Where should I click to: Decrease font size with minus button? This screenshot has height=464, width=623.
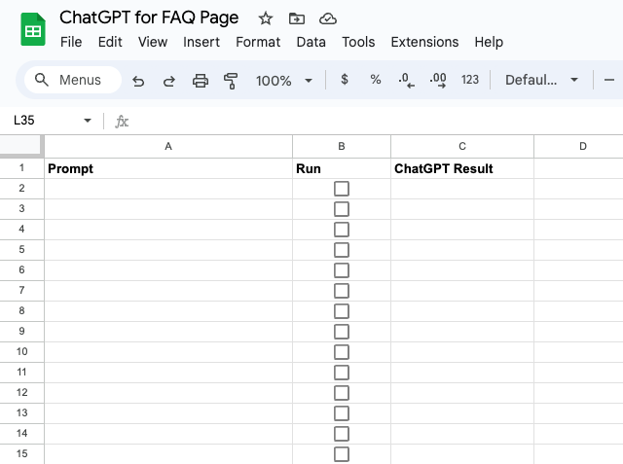[x=609, y=80]
